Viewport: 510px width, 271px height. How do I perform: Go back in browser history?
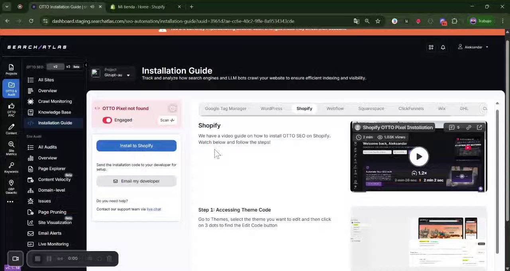coord(7,21)
